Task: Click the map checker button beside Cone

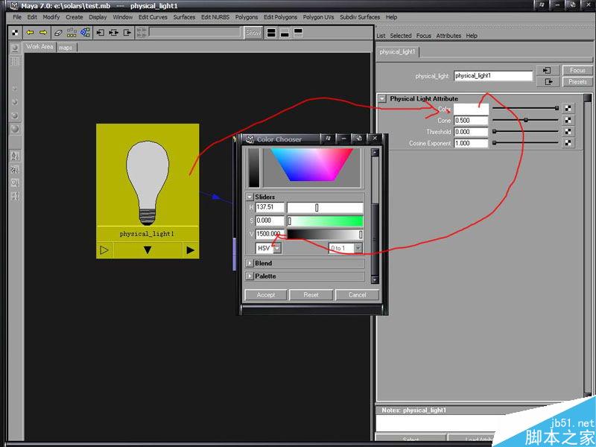Action: [568, 120]
